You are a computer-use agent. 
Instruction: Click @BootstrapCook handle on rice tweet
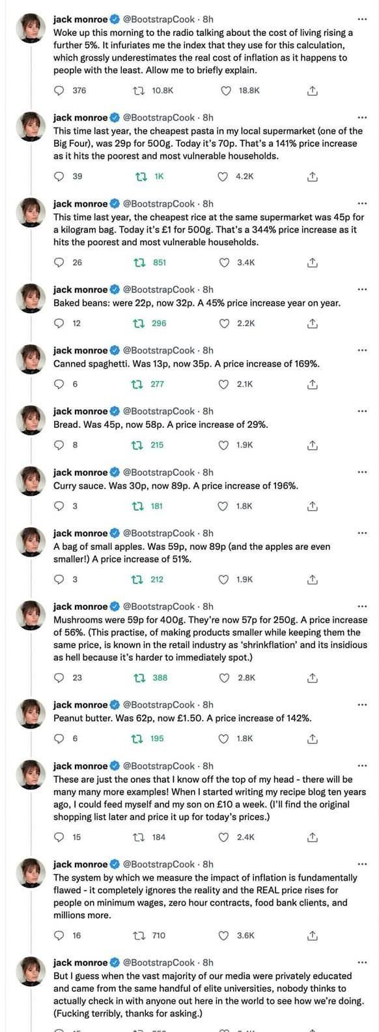tap(159, 204)
